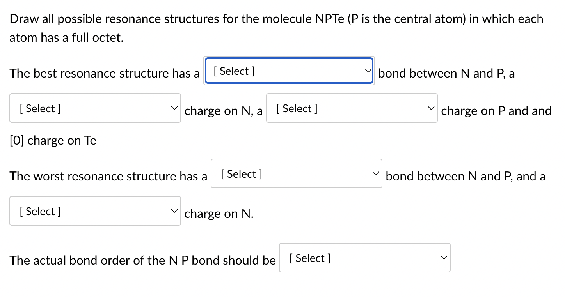Screen dimensions: 565x297
Task: Click the chevron on the bond order dropdown
Action: point(444,258)
